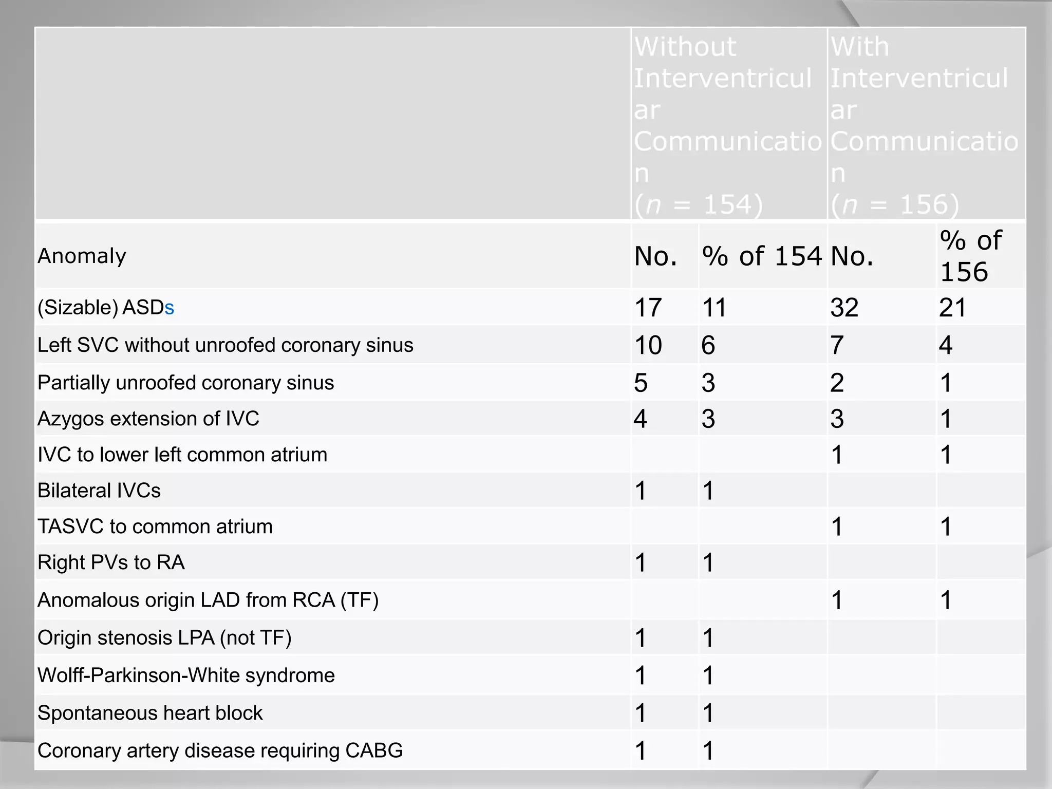Screen dimensions: 1052x789
Task: Click the value 17 in ASDs row
Action: click(648, 308)
